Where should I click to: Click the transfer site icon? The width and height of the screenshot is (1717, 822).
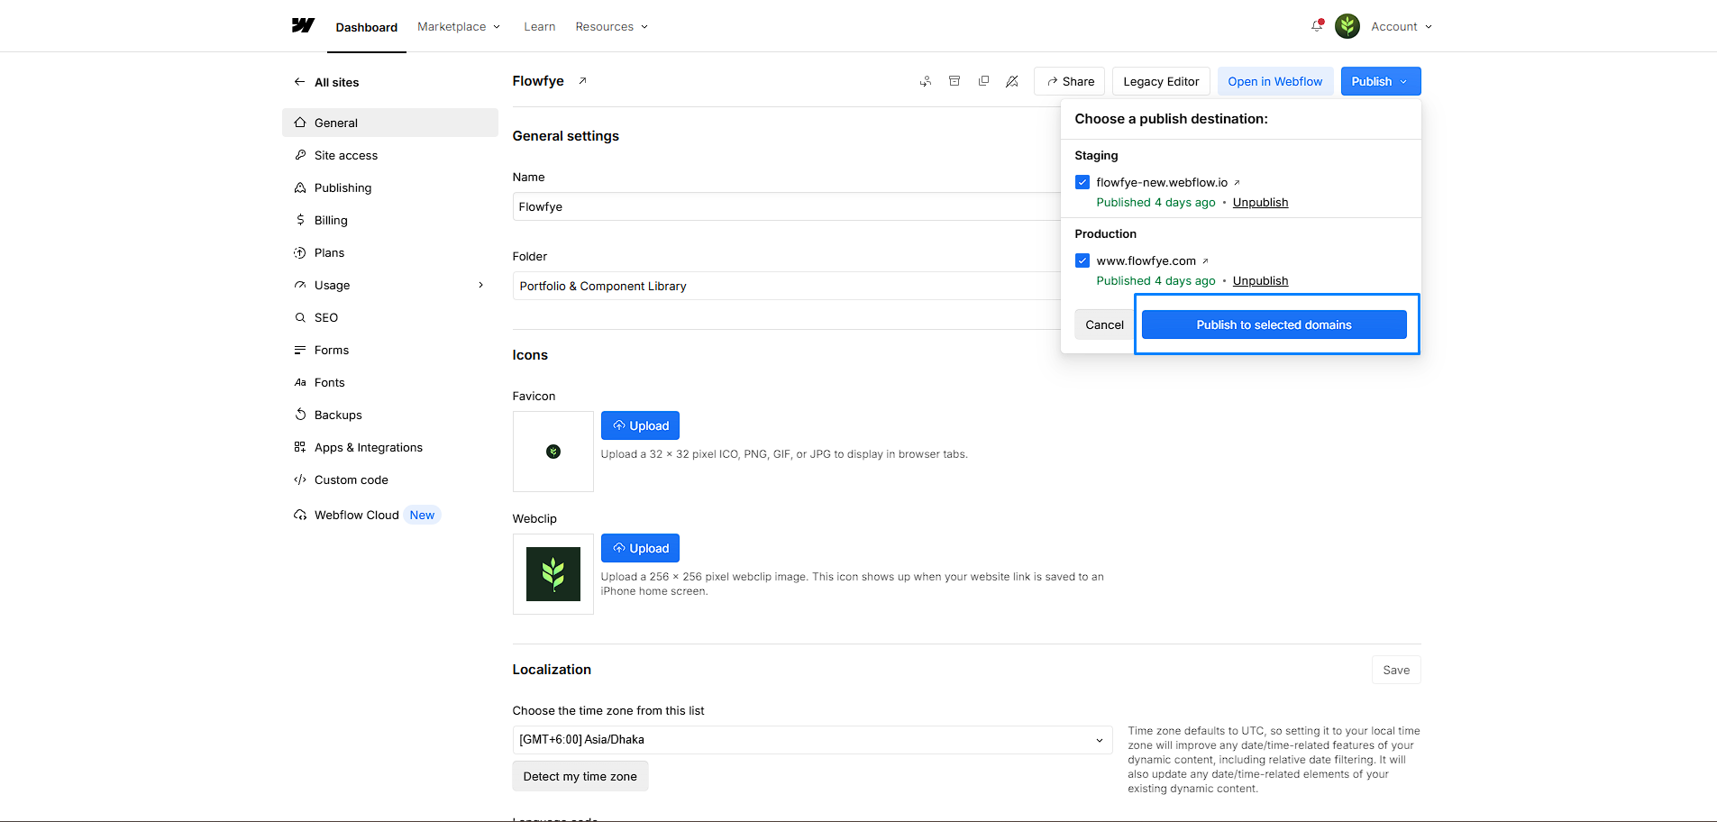[x=926, y=81]
